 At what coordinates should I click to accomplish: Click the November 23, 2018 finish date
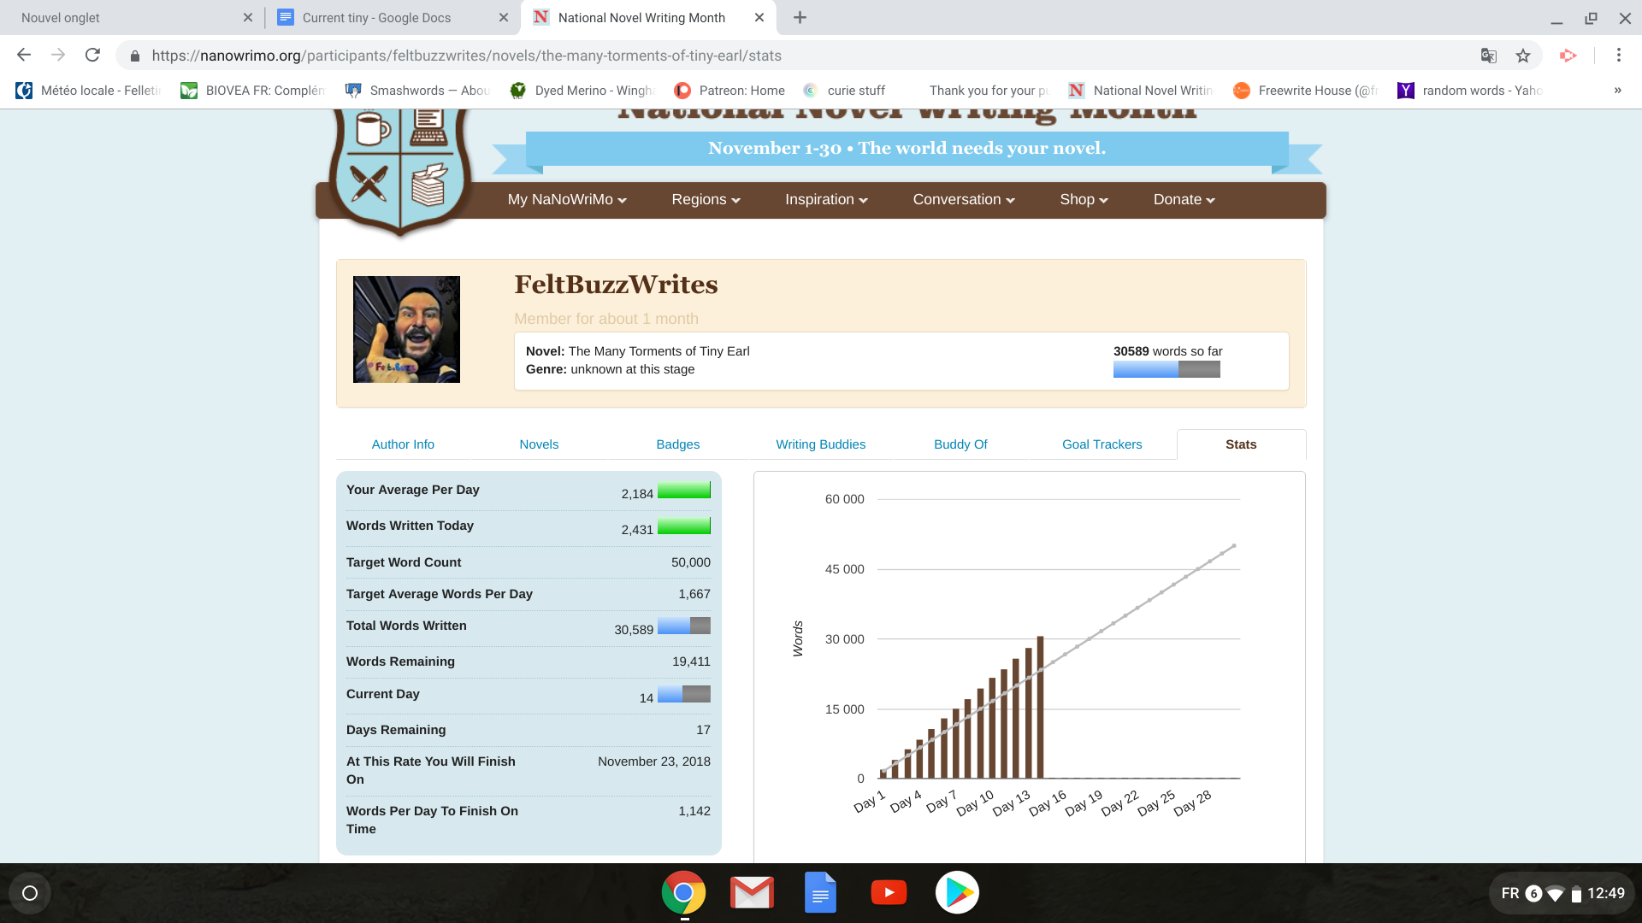(654, 761)
